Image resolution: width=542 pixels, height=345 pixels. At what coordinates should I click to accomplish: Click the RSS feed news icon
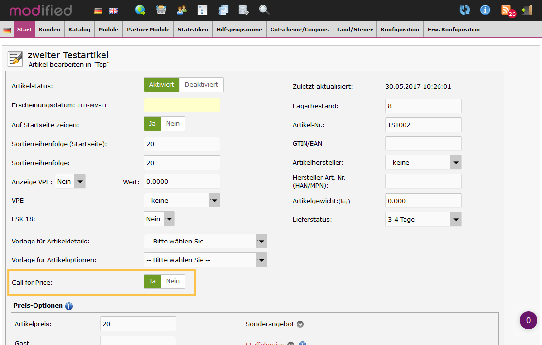click(506, 10)
